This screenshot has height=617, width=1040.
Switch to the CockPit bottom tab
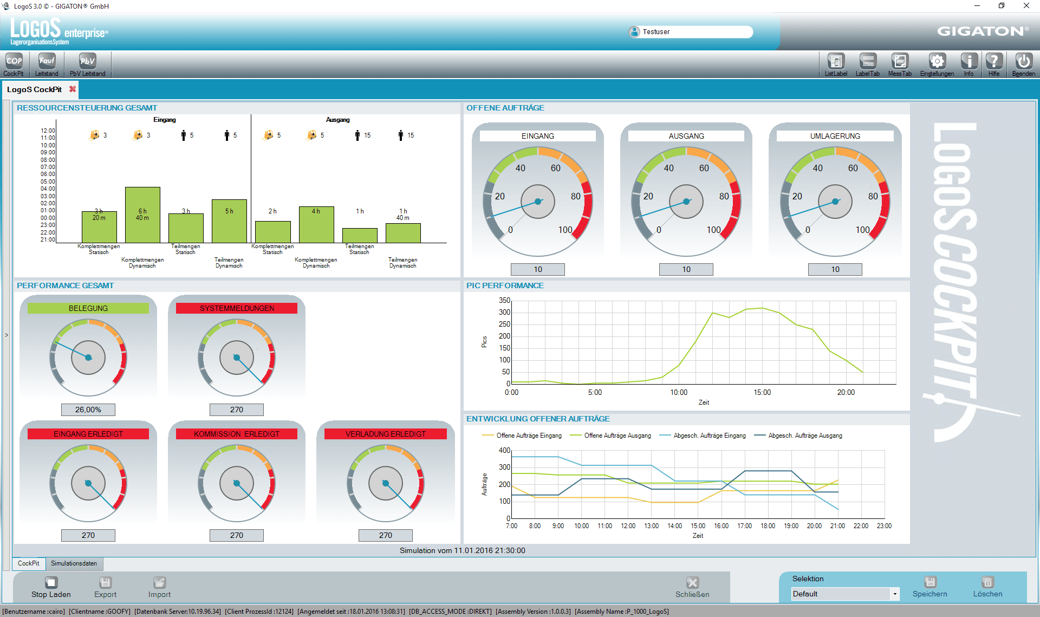pyautogui.click(x=29, y=563)
